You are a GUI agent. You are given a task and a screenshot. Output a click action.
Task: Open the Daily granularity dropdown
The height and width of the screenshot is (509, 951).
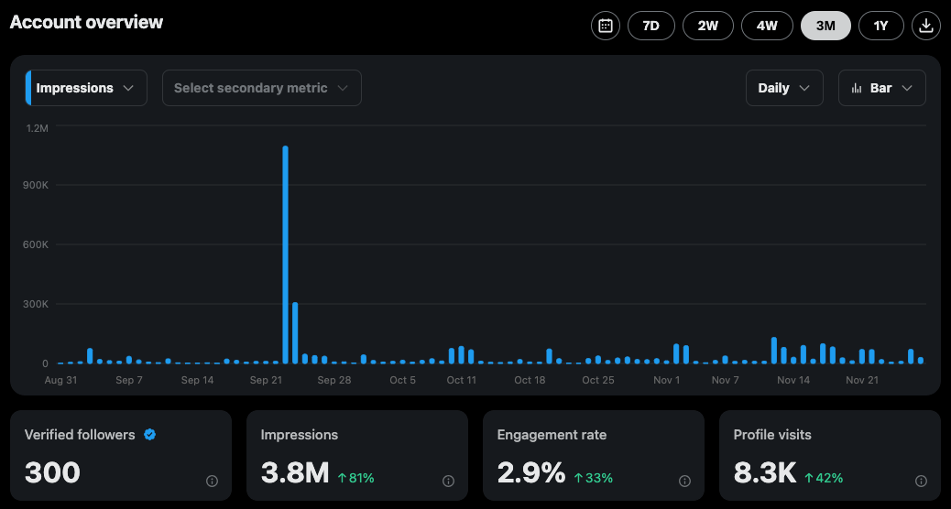coord(784,88)
